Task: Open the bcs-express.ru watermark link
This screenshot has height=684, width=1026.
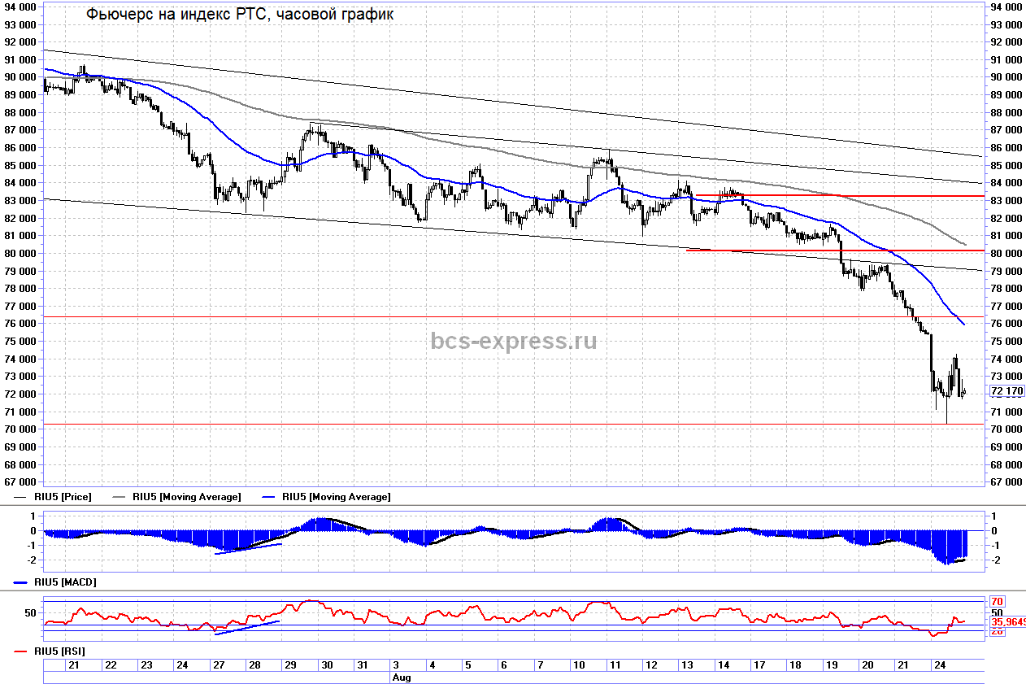Action: pyautogui.click(x=513, y=341)
